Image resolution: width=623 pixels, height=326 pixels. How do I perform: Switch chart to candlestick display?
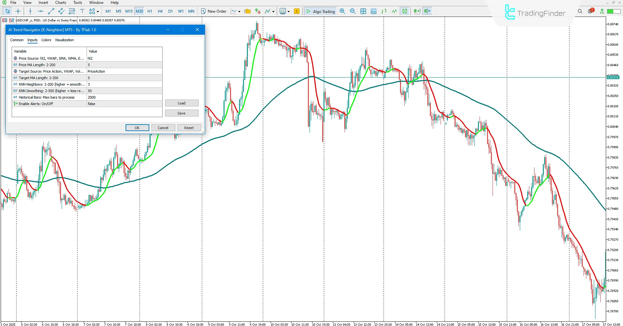(x=405, y=11)
